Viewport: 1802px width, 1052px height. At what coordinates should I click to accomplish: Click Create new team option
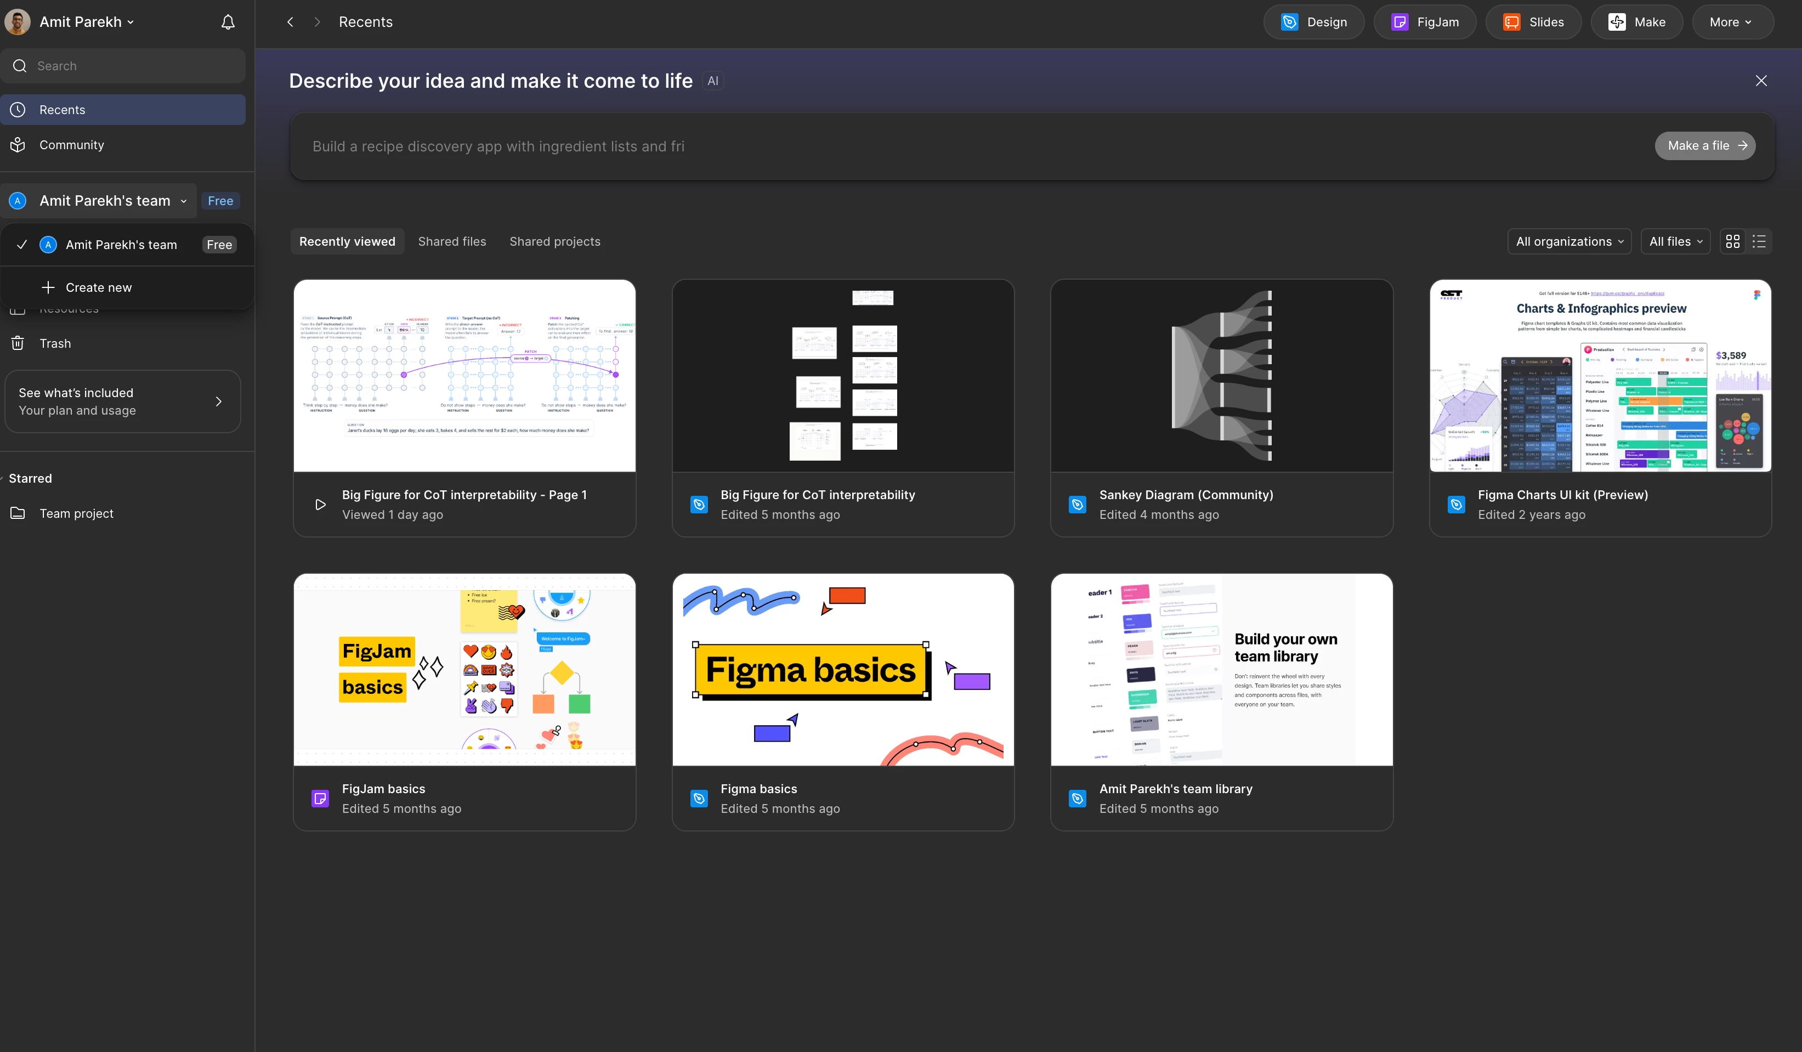coord(127,287)
